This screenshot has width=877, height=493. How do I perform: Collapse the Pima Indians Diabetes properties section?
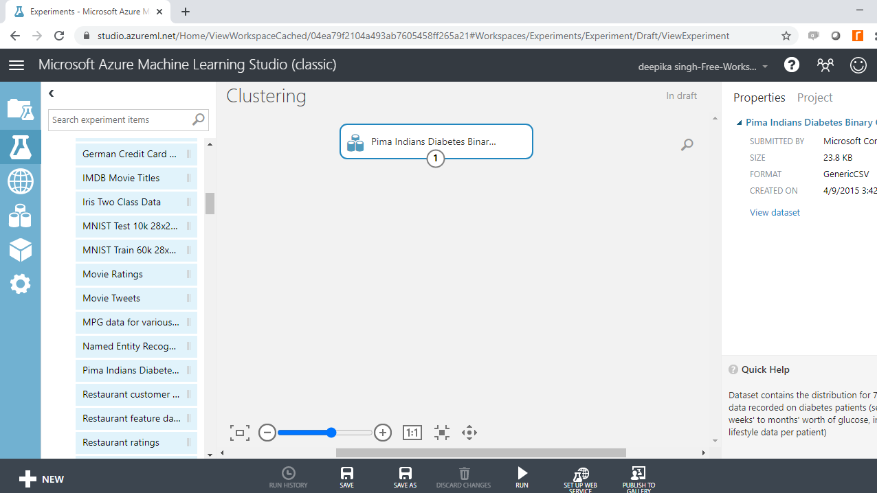tap(740, 123)
